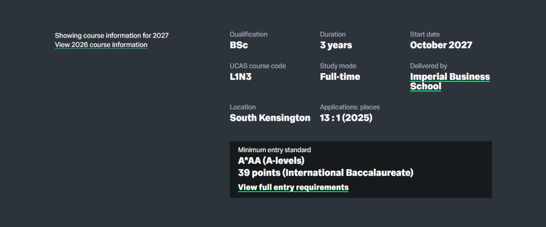Screen dimensions: 546x227
Task: Click the 'UCAS course code' label
Action: (257, 66)
